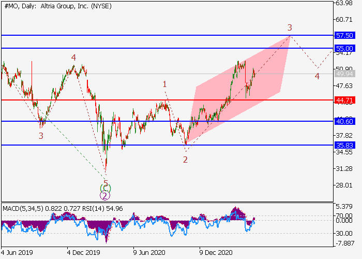The width and height of the screenshot is (362, 259).
Task: Click the "4 Dec 2019" date label
Action: pos(84,253)
